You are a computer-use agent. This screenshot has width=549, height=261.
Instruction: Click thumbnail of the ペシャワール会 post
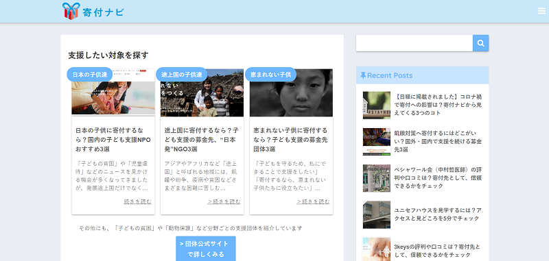376,178
